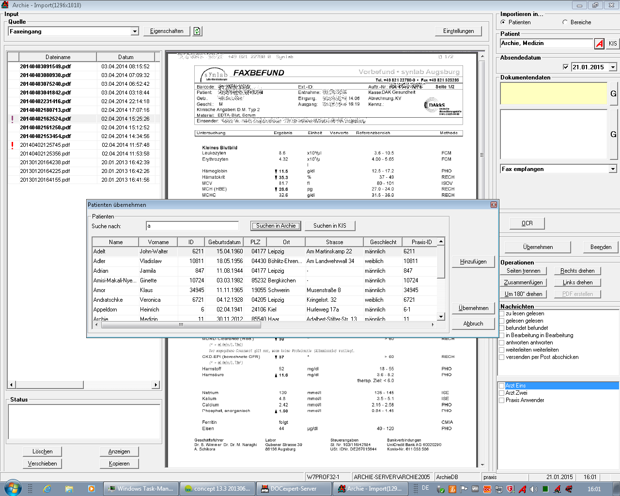Expand the Absendedatum date picker

pos(613,67)
